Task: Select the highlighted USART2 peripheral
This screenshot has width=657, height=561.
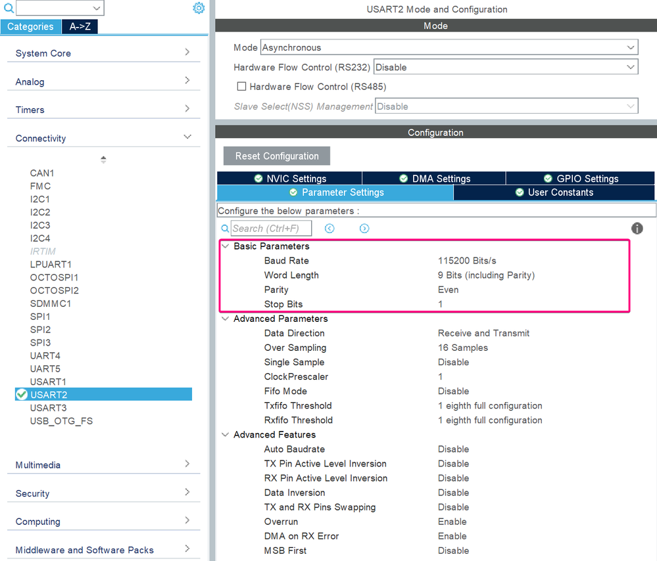Action: (103, 394)
